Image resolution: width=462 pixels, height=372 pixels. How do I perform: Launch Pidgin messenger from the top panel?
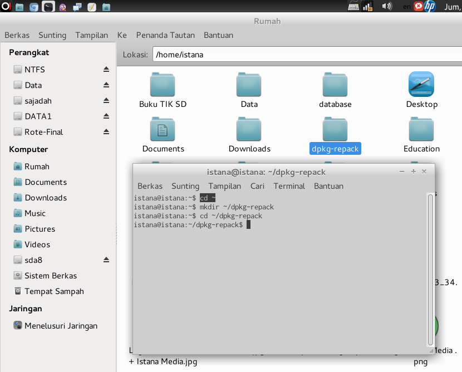[x=63, y=7]
